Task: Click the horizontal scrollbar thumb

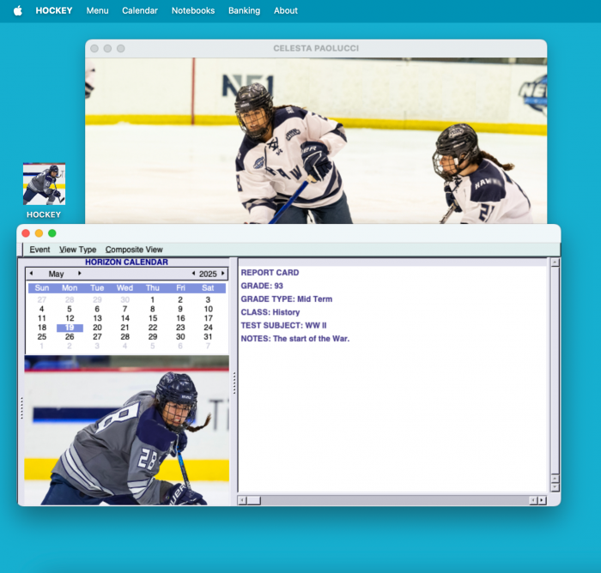Action: click(x=254, y=500)
